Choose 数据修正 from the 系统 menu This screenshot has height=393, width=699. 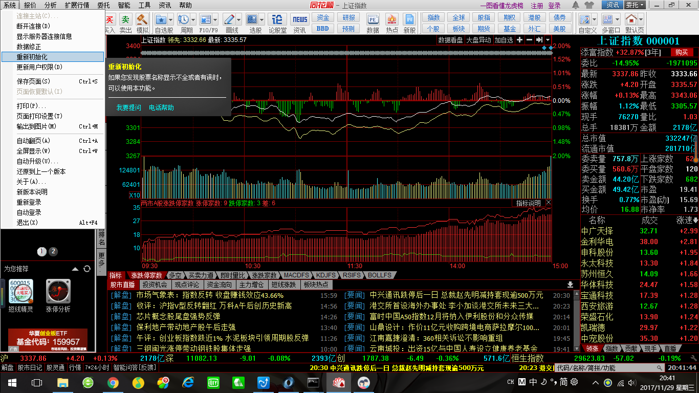(x=53, y=47)
